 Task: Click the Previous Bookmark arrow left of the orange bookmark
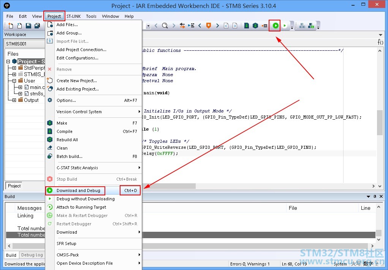(200, 26)
